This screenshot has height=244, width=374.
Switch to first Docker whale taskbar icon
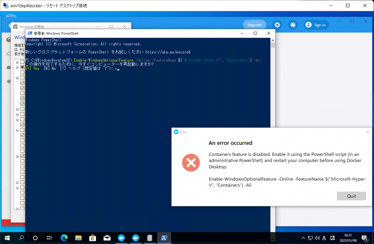121,238
